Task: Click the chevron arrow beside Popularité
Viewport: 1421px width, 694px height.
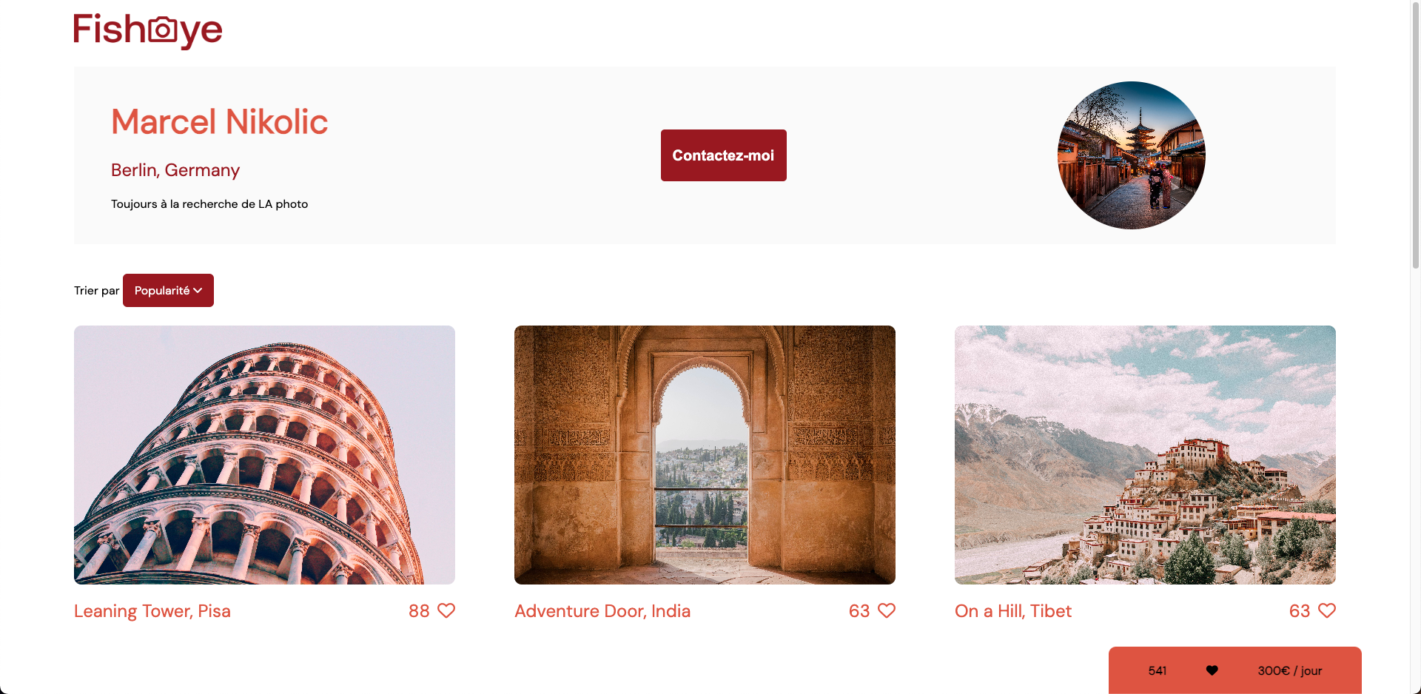Action: pos(198,291)
